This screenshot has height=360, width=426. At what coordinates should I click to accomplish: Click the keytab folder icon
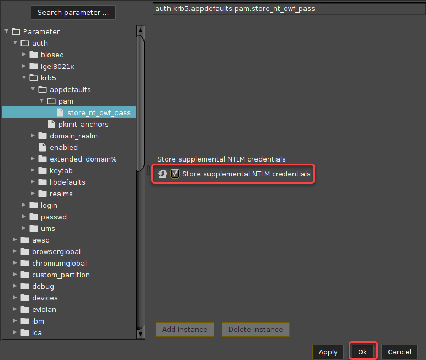click(42, 170)
